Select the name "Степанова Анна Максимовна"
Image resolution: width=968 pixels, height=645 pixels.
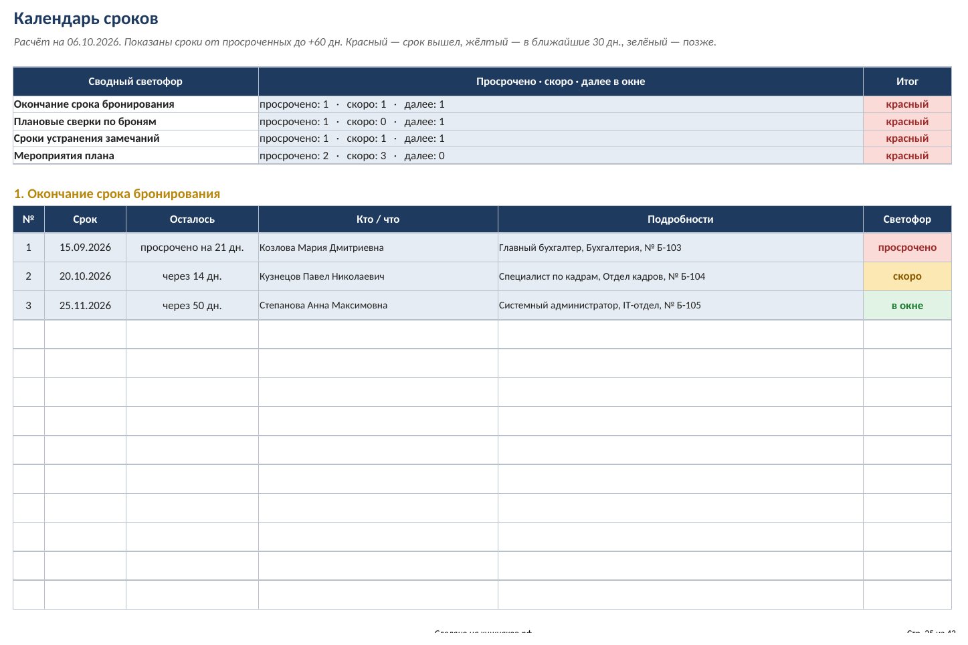(x=324, y=305)
